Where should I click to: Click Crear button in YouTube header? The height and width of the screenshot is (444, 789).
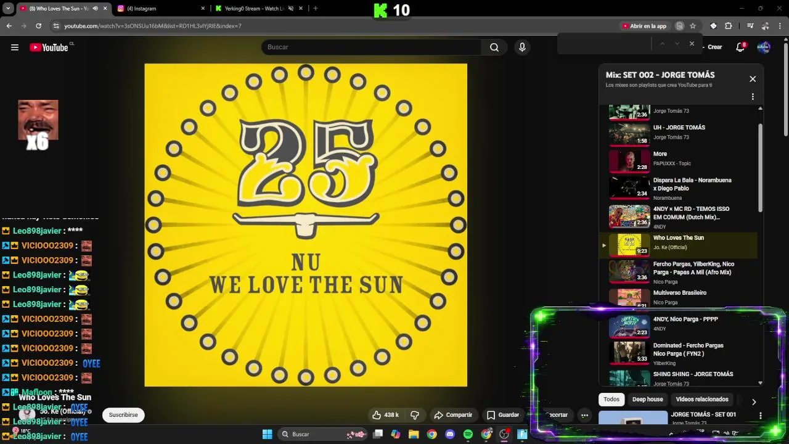(714, 47)
